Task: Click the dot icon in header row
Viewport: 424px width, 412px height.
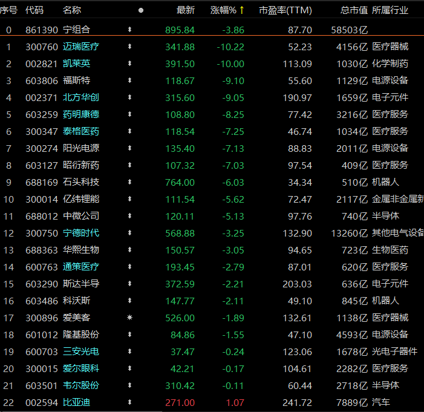Action: click(141, 10)
